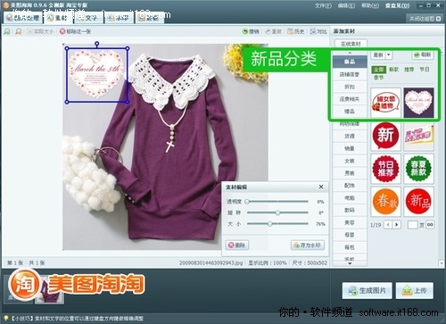446x324 pixels.
Task: Close the sidebar via 关闭边栏 button
Action: [x=425, y=19]
